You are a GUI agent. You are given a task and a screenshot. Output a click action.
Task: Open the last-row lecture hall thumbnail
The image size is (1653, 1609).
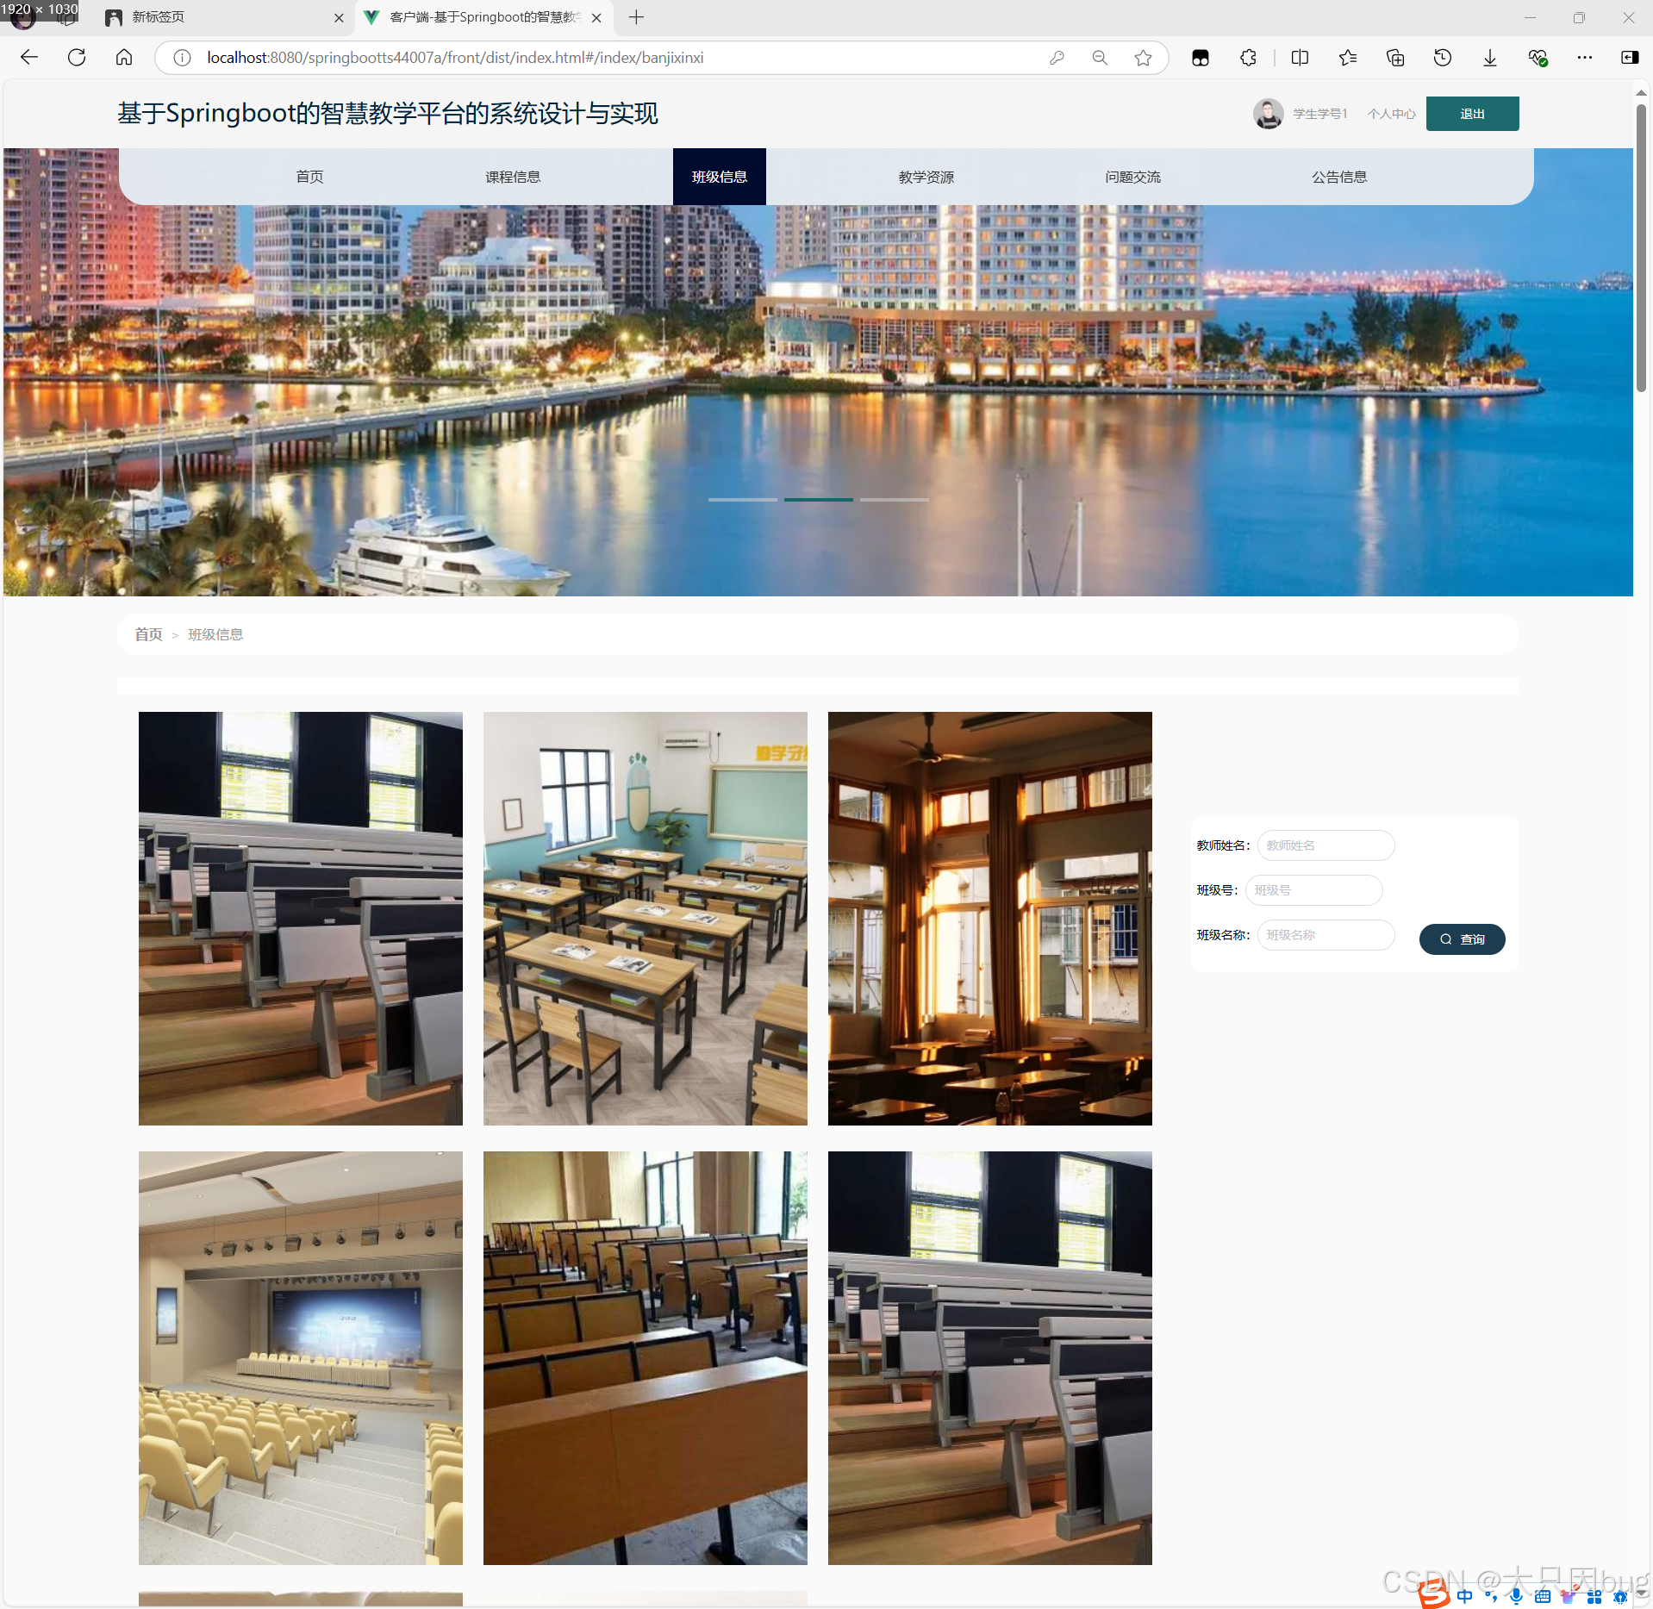pyautogui.click(x=989, y=1358)
